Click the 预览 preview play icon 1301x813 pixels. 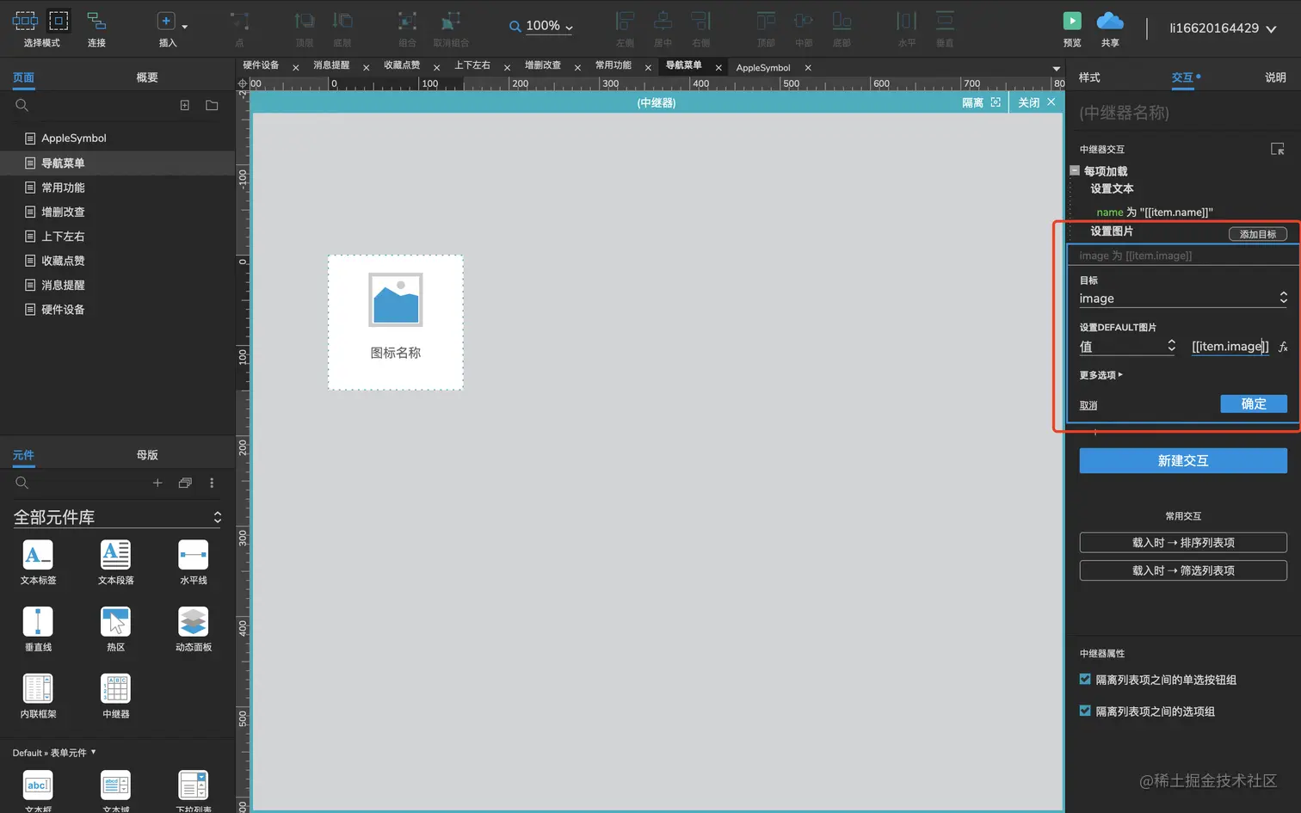pyautogui.click(x=1072, y=21)
